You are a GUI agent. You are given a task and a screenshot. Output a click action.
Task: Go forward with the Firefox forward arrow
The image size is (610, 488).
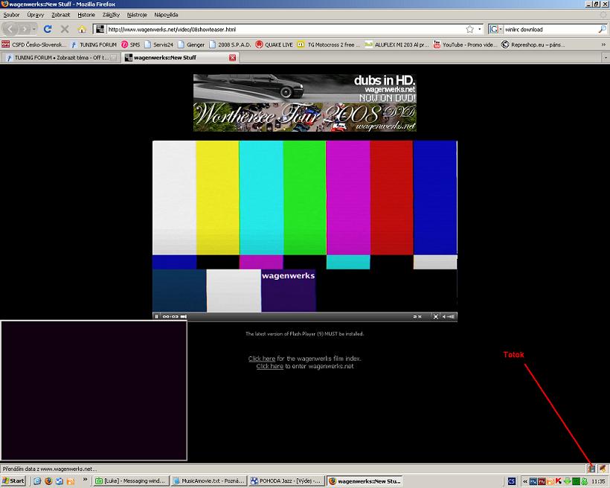click(24, 29)
